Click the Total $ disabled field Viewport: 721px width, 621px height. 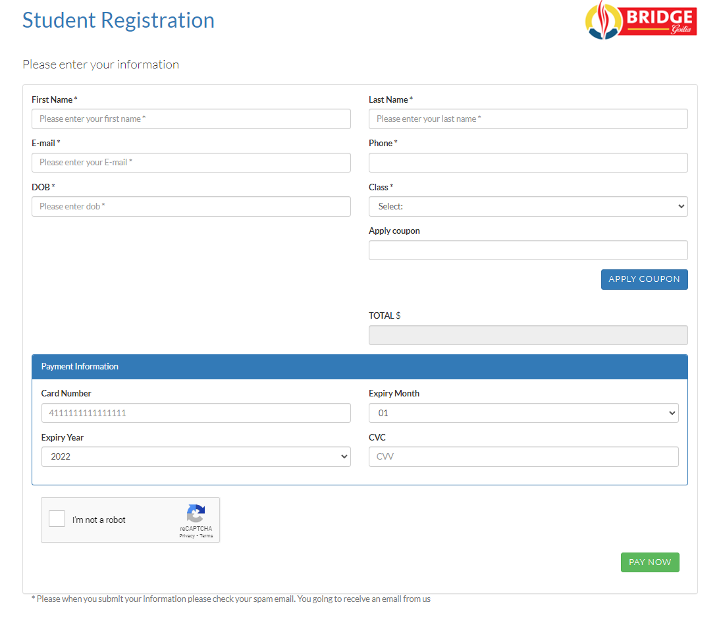pyautogui.click(x=528, y=335)
